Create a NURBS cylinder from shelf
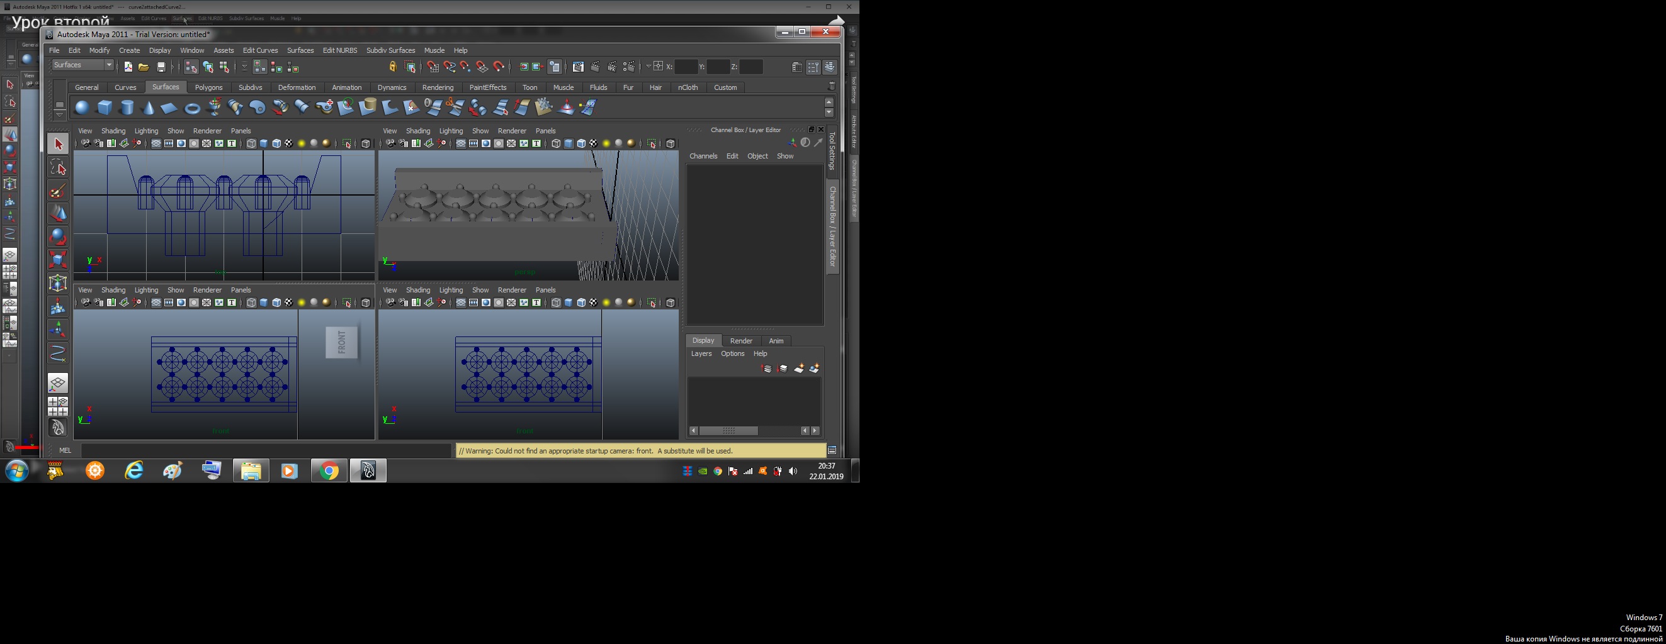This screenshot has height=644, width=1666. point(127,107)
